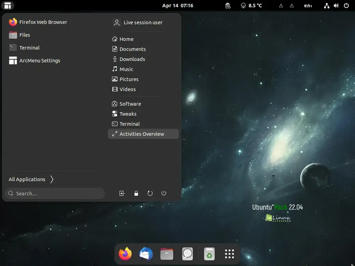Screen dimensions: 355x266
Task: Select Activities Overview menu entry
Action: click(143, 134)
